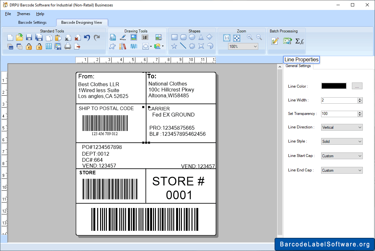Redo the previously undone action
Viewport: 375px width, 251px height.
point(97,38)
